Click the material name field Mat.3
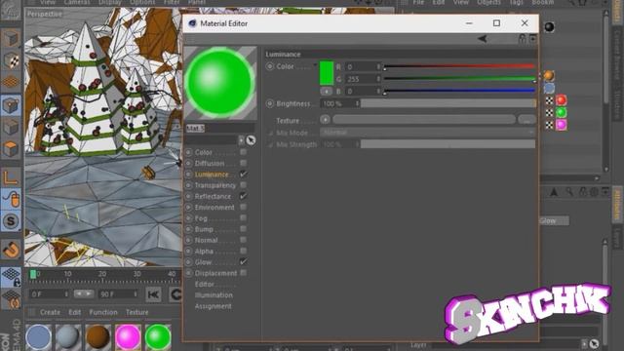 pyautogui.click(x=219, y=128)
